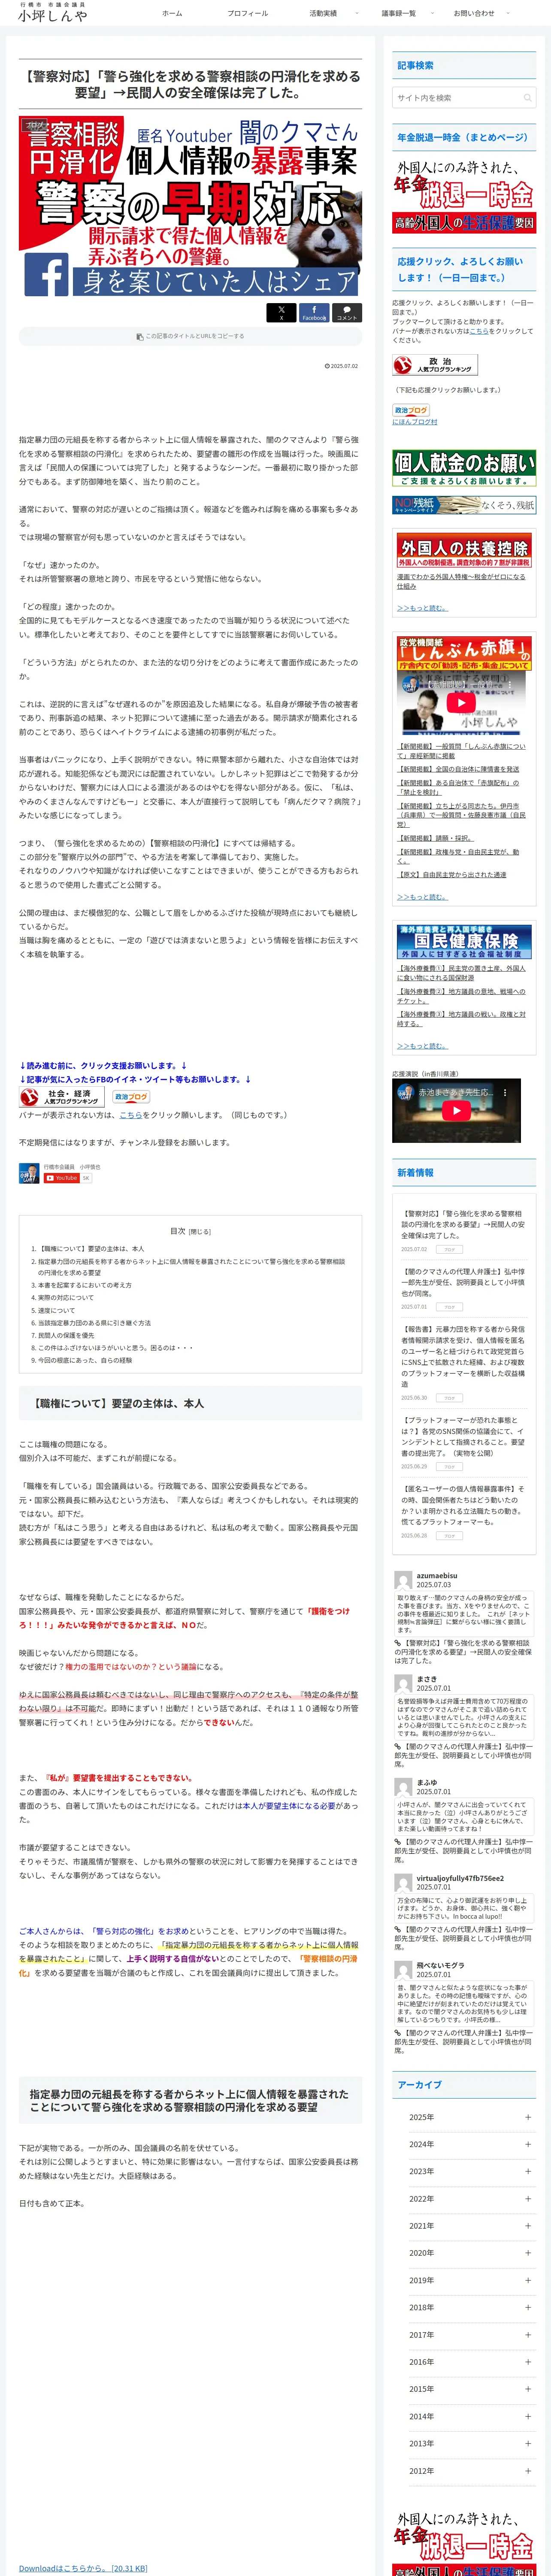Jump to 実際の対応について in contents

(66, 1298)
